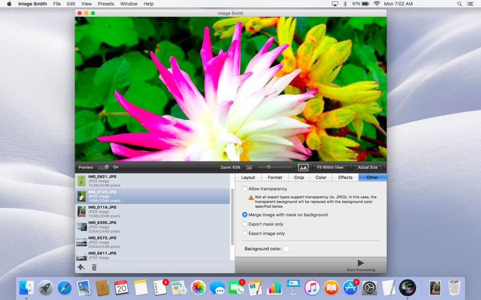
Task: Click the large zoom-in image icon
Action: 303,167
